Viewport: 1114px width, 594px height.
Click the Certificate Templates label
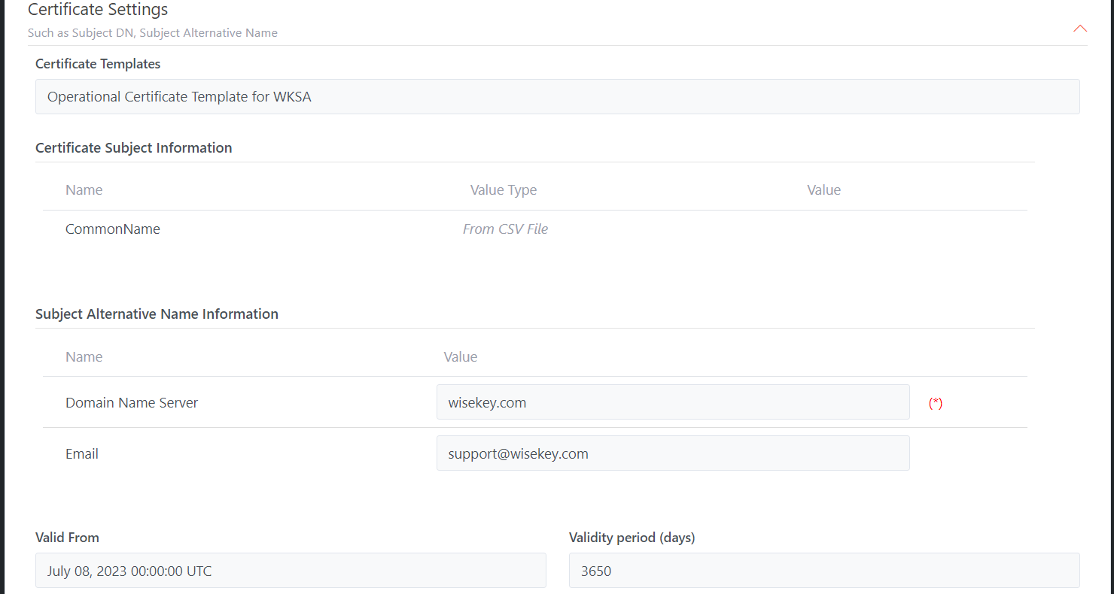[x=98, y=65]
